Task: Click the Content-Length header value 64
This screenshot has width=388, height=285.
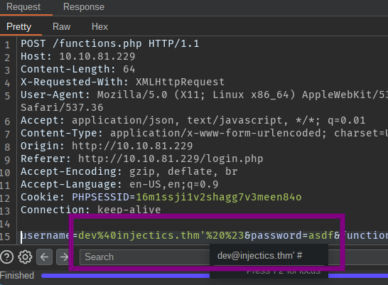Action: coord(129,69)
